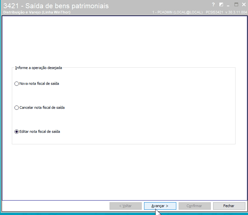Click the 1 - PCADMIN (LOCAL@LOCAL) text

(178, 12)
